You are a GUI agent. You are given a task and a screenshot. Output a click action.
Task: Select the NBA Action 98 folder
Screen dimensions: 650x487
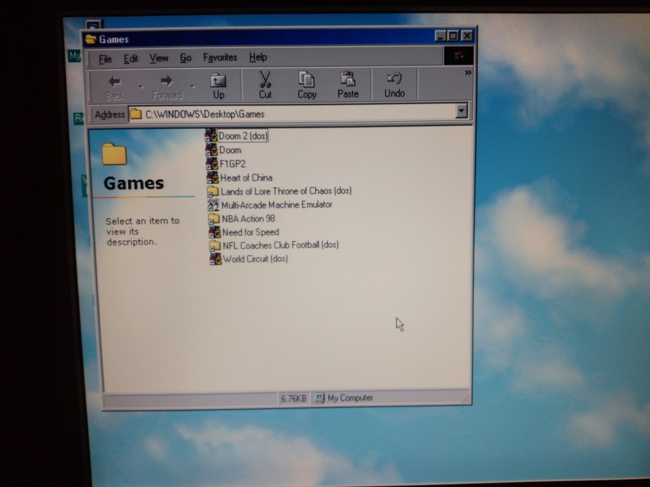click(x=248, y=219)
